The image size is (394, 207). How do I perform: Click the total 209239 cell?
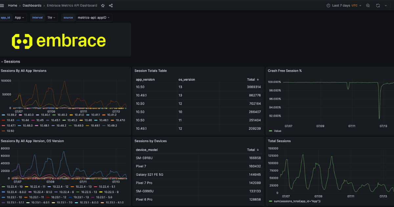click(x=255, y=128)
